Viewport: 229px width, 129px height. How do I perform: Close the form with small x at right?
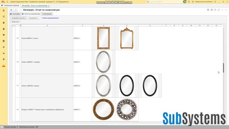pos(226,10)
